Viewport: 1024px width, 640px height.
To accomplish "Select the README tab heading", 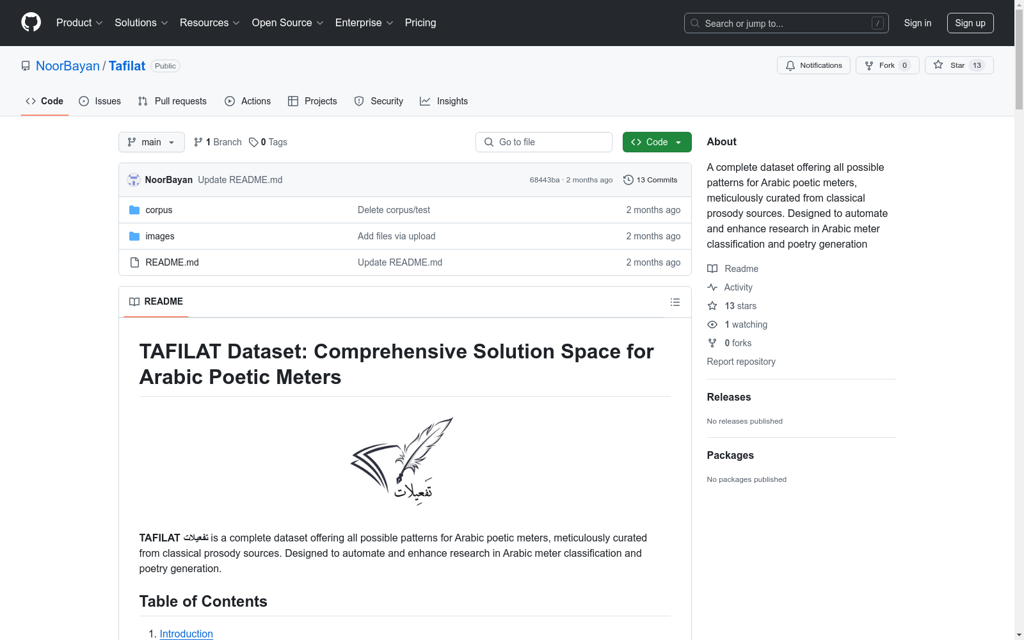I will [x=156, y=301].
